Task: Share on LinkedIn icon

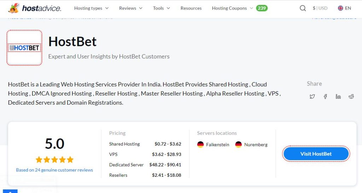Action: pos(338,96)
